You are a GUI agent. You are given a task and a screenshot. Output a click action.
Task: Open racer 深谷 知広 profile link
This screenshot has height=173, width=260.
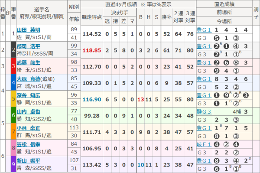28,95
